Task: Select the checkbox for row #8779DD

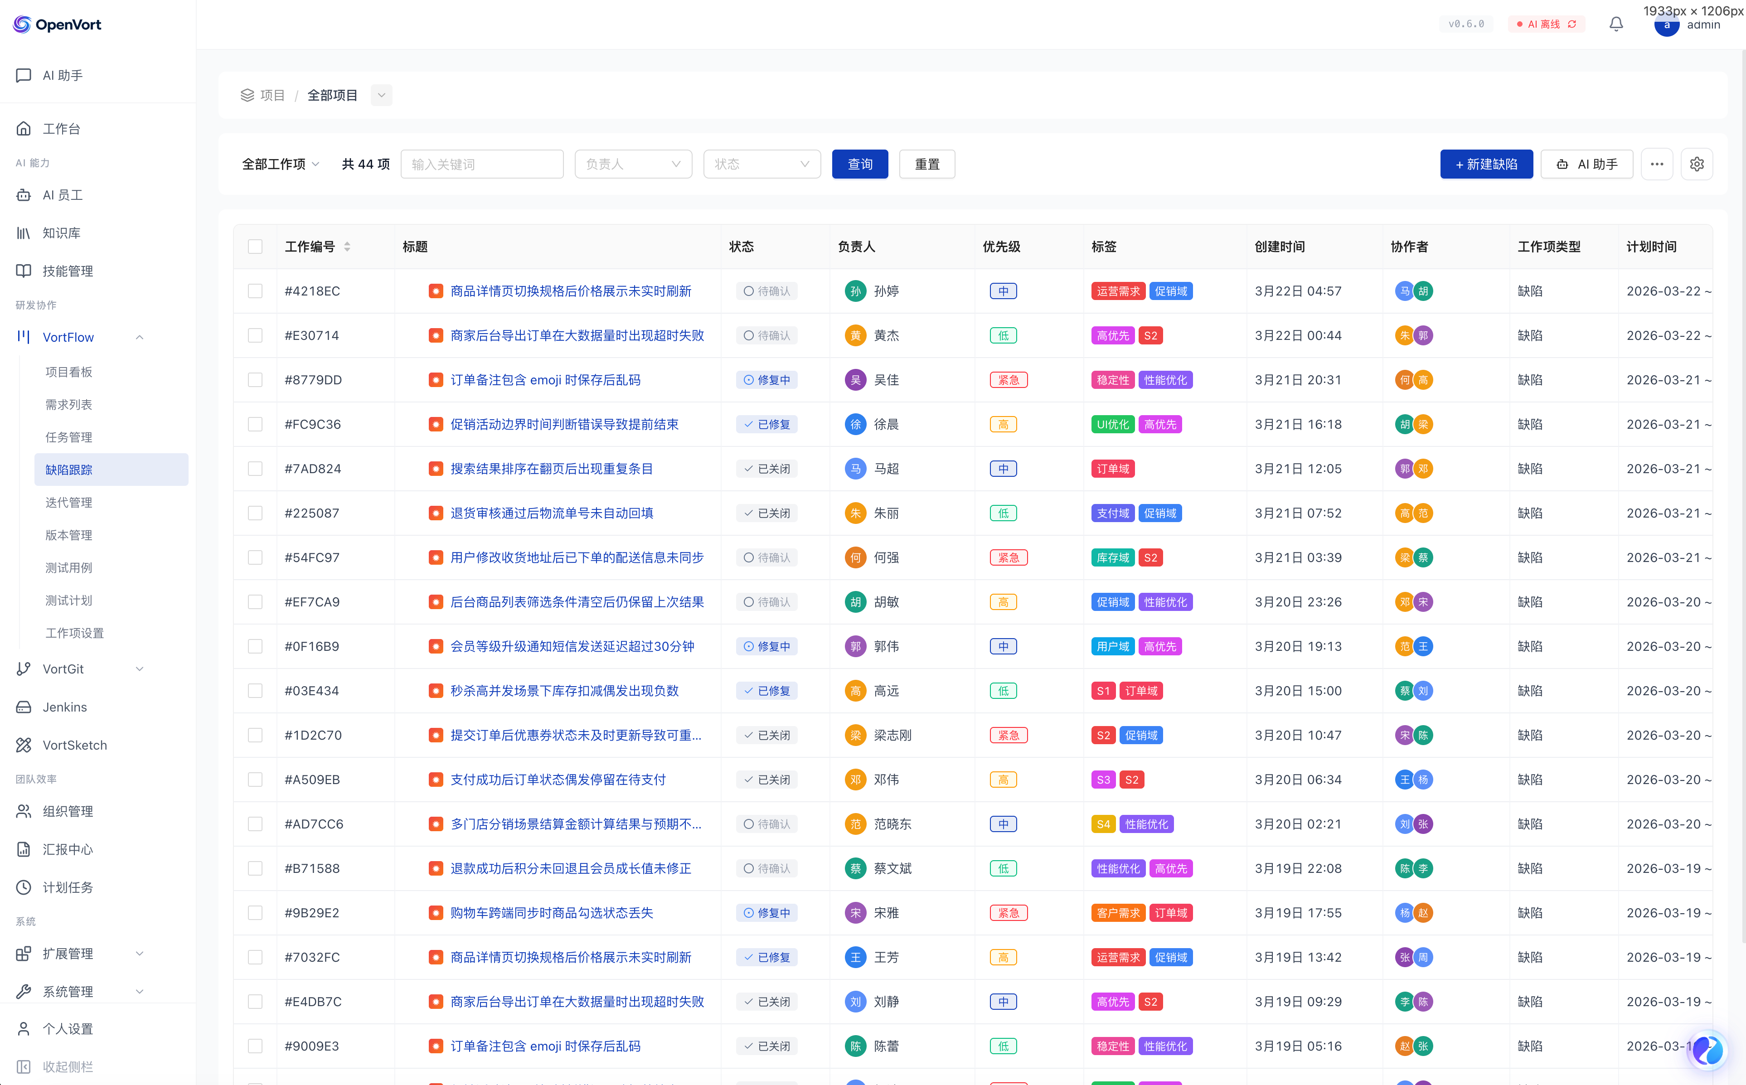Action: [x=256, y=380]
